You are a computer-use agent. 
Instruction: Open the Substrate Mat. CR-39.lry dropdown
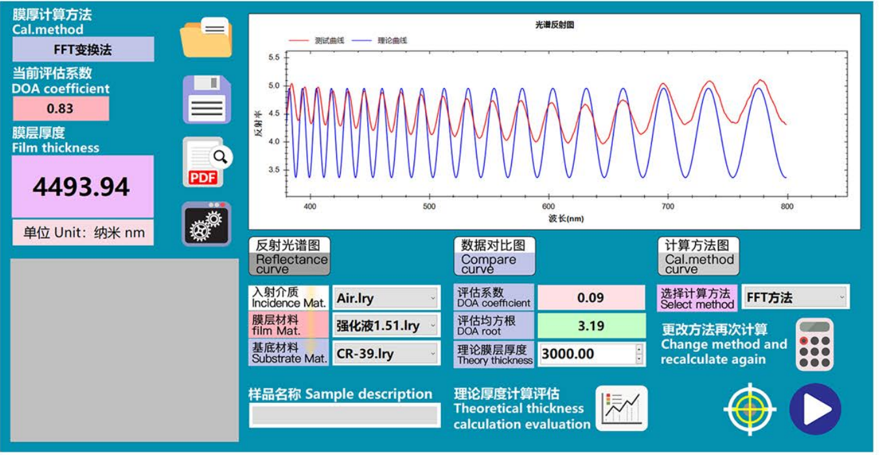pyautogui.click(x=386, y=354)
